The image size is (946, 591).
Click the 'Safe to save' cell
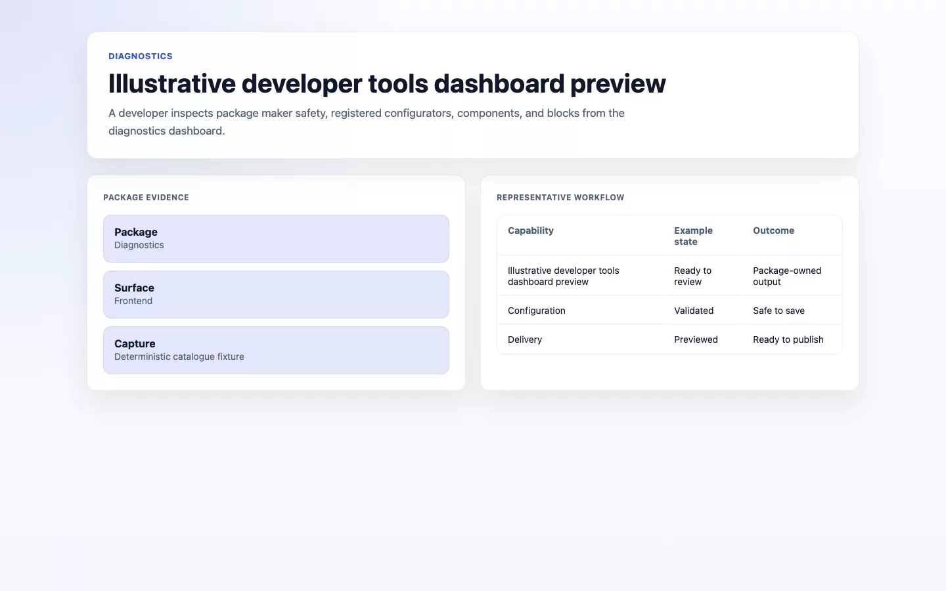[778, 311]
